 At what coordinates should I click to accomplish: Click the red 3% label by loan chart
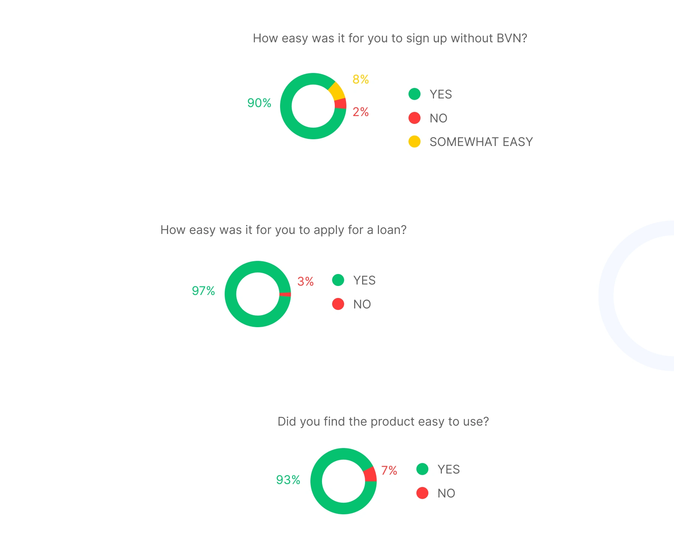point(306,281)
